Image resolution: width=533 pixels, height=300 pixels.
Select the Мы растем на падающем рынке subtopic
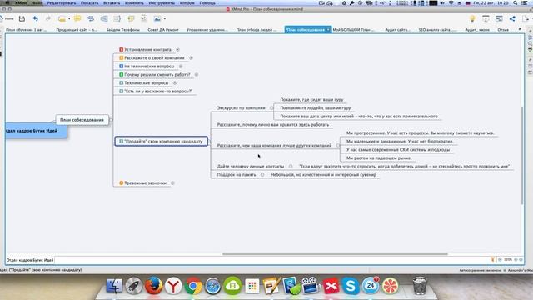pyautogui.click(x=379, y=157)
